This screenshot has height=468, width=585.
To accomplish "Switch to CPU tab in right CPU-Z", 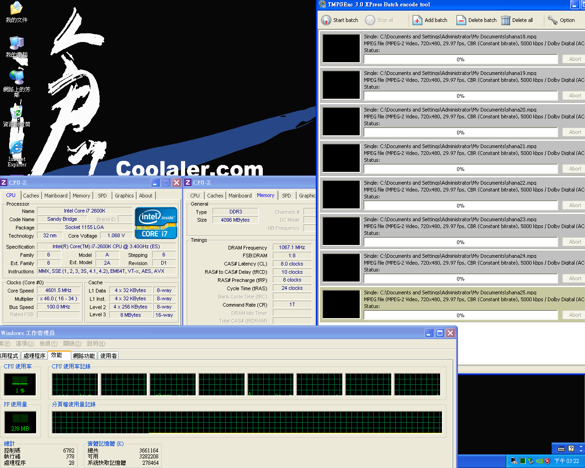I will [195, 196].
